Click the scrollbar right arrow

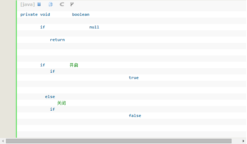click(x=243, y=141)
